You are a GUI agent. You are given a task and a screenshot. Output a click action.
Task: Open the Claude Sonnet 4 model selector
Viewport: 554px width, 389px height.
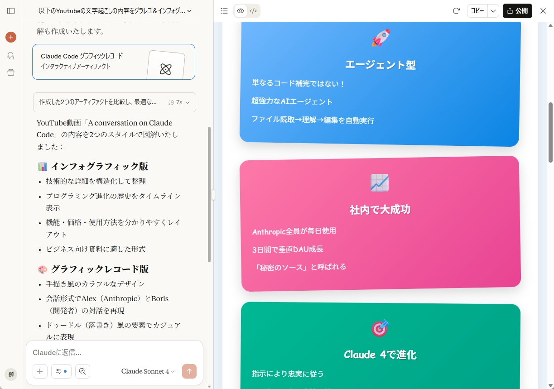tap(148, 371)
